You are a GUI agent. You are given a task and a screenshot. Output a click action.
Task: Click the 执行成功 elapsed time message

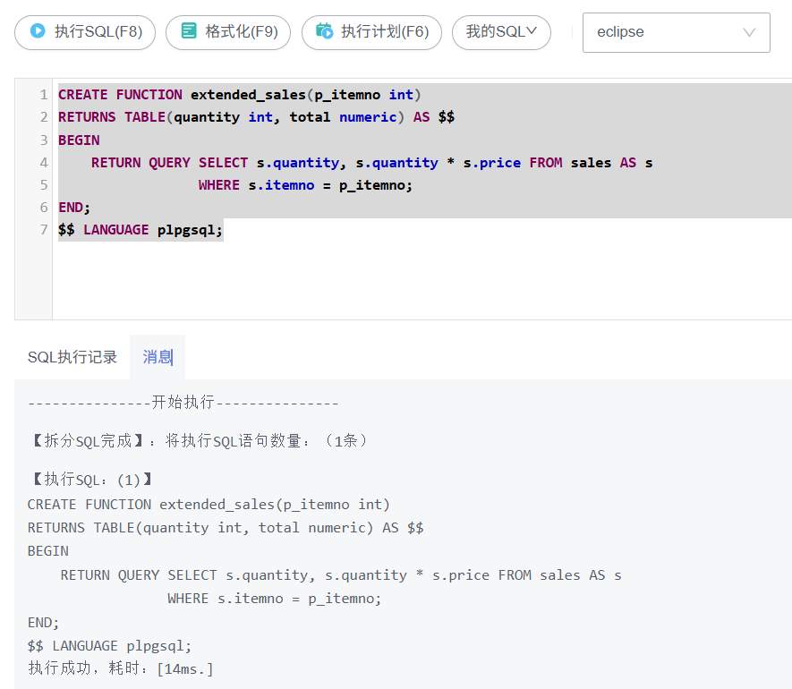click(121, 668)
